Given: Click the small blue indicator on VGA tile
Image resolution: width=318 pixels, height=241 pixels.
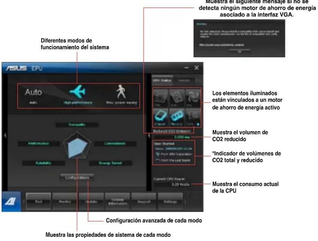Looking at the screenshot, I should [x=198, y=125].
